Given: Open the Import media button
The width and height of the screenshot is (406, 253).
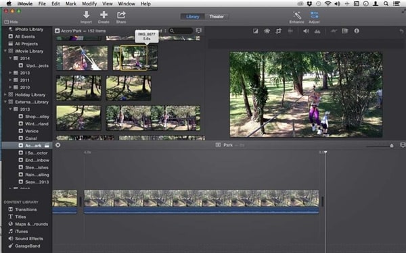Looking at the screenshot, I should click(86, 18).
